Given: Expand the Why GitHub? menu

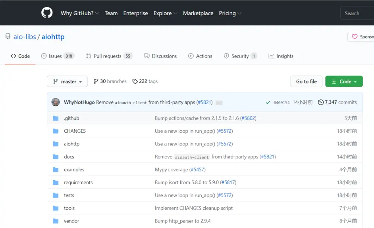Looking at the screenshot, I should [80, 13].
